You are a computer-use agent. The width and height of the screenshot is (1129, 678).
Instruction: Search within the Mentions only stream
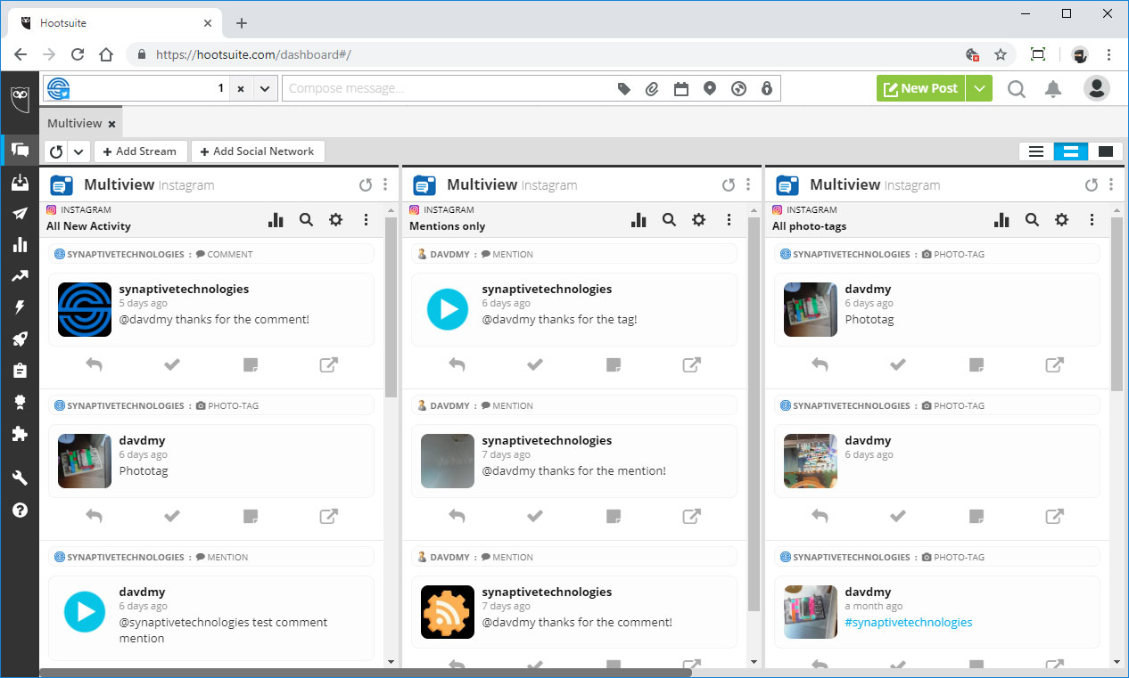669,219
